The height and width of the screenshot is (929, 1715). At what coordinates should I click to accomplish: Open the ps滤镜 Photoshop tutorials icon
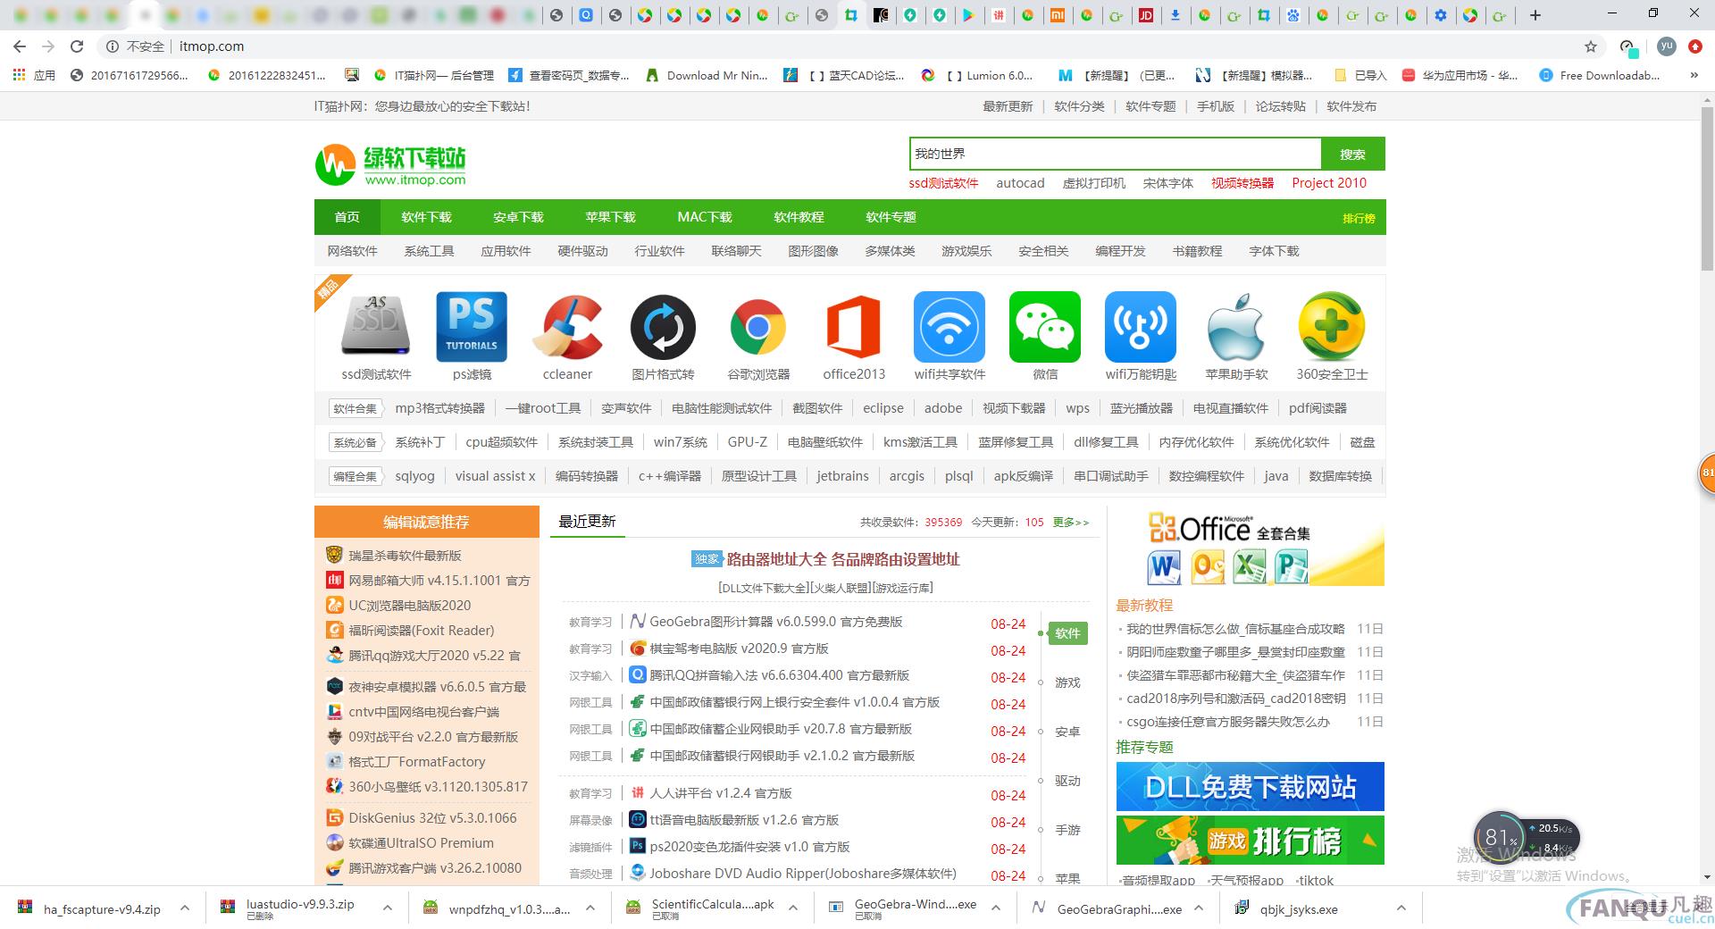472,325
